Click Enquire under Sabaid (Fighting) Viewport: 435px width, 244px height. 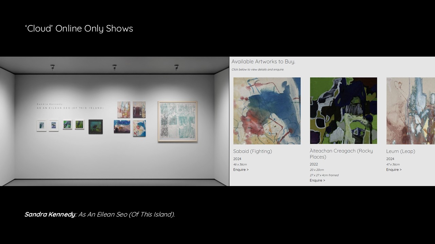pyautogui.click(x=241, y=169)
